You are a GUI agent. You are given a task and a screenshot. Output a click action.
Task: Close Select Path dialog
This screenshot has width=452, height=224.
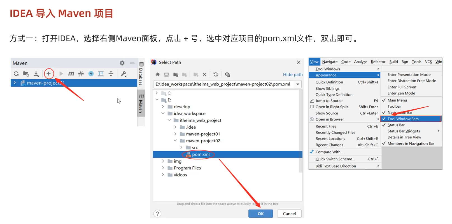coord(299,62)
